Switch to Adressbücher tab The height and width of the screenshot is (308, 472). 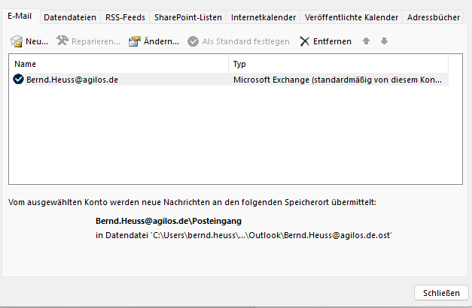tap(434, 17)
